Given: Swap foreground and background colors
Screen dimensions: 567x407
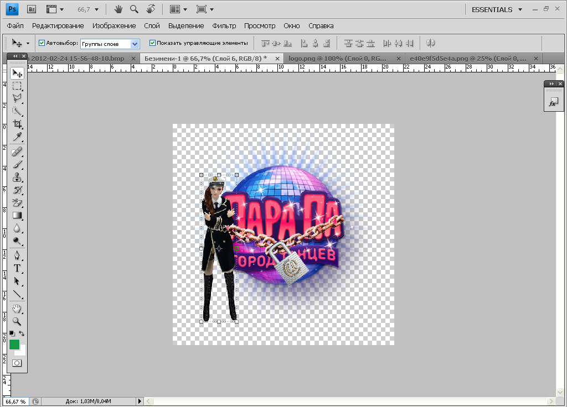Looking at the screenshot, I should tap(22, 333).
